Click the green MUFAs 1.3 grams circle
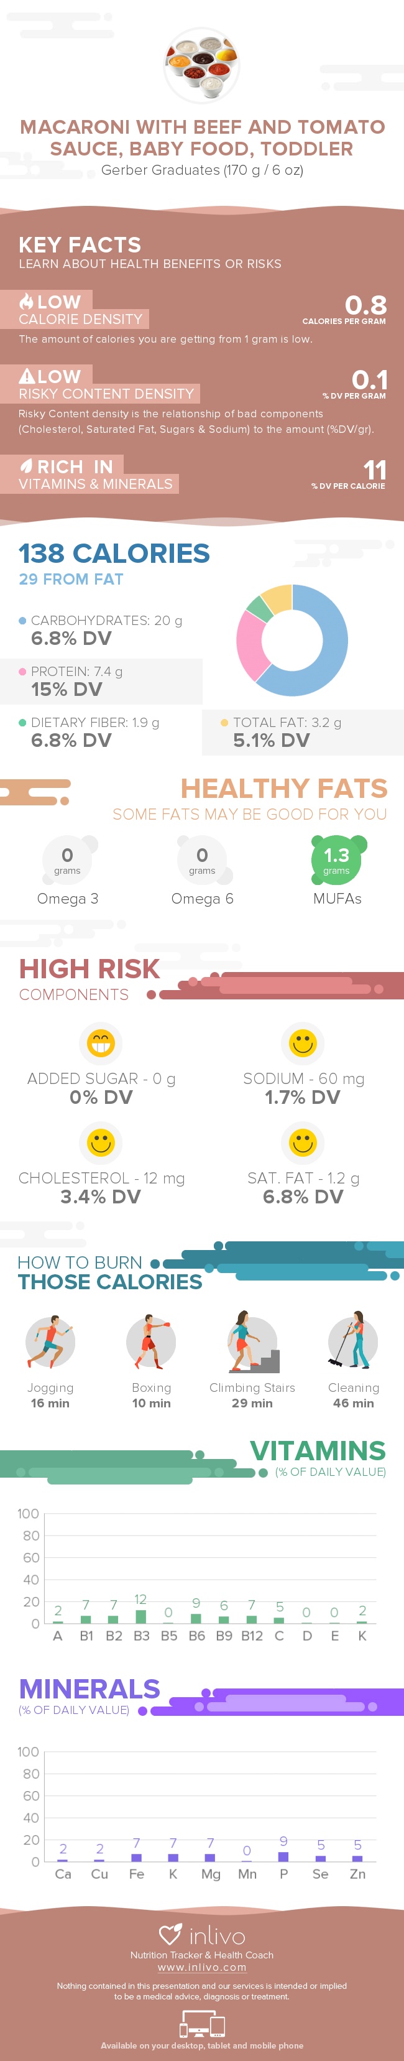 337,860
